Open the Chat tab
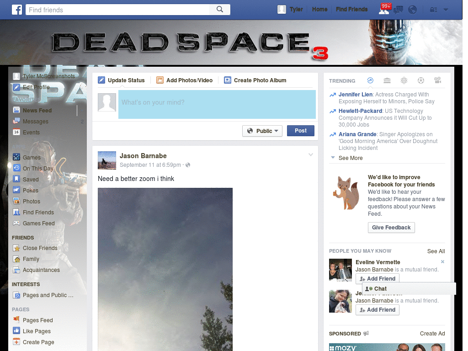Screen dimensions: 468x351 pyautogui.click(x=409, y=289)
